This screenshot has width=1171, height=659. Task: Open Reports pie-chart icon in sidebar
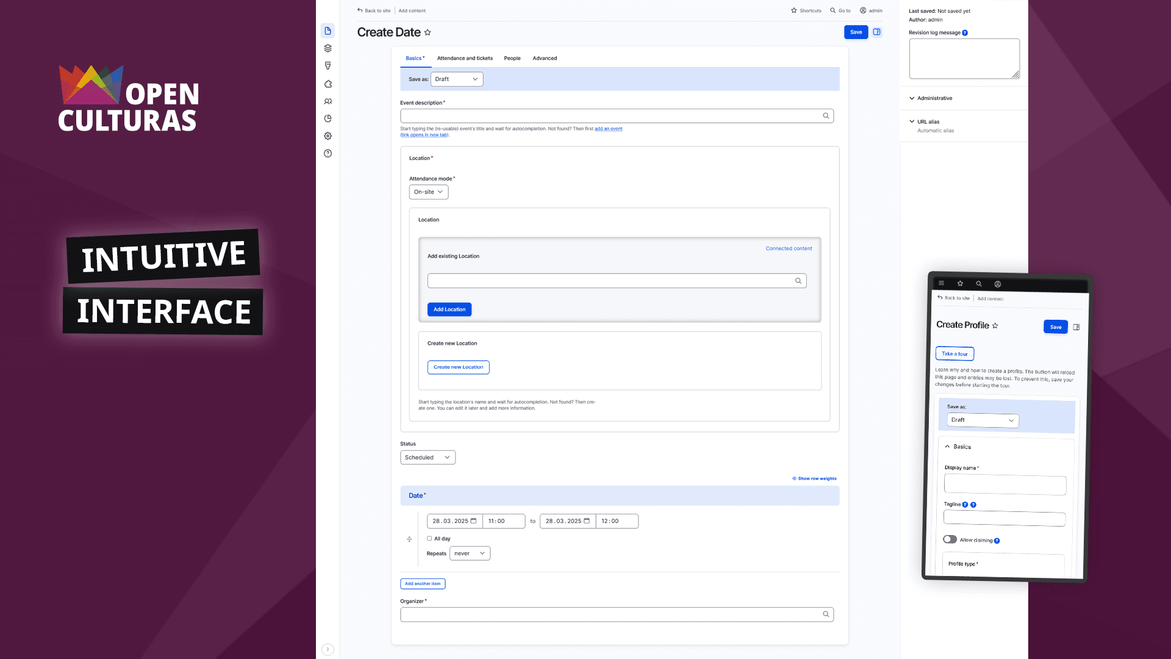[x=328, y=118]
